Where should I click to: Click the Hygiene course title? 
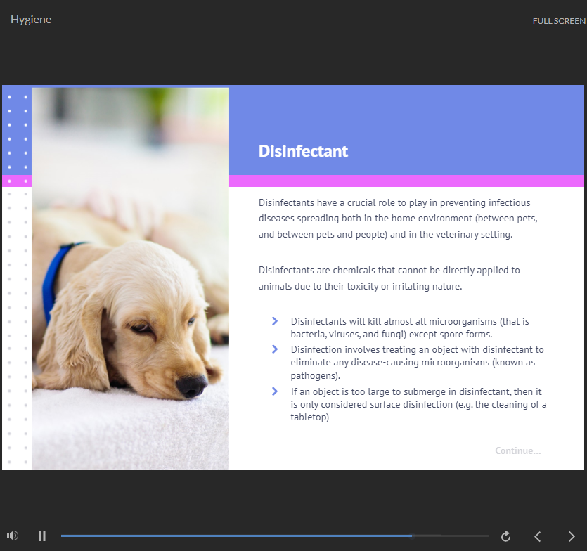pyautogui.click(x=31, y=20)
